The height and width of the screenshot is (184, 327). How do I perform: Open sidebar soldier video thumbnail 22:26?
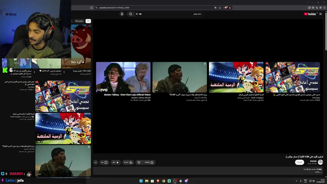(63, 161)
